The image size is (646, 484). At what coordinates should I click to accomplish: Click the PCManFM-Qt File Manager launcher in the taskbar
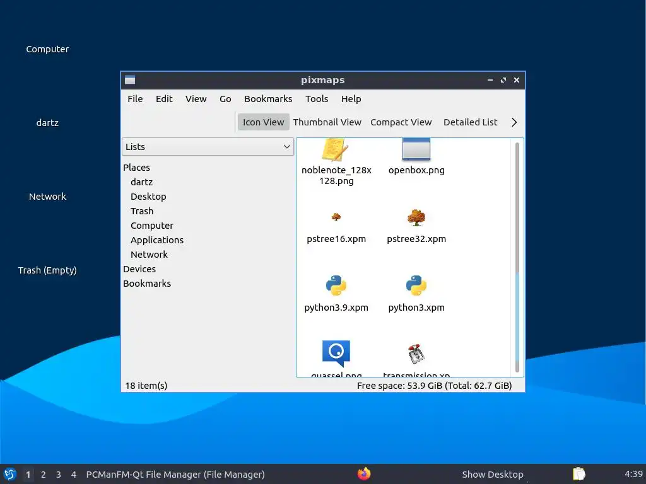pos(175,475)
